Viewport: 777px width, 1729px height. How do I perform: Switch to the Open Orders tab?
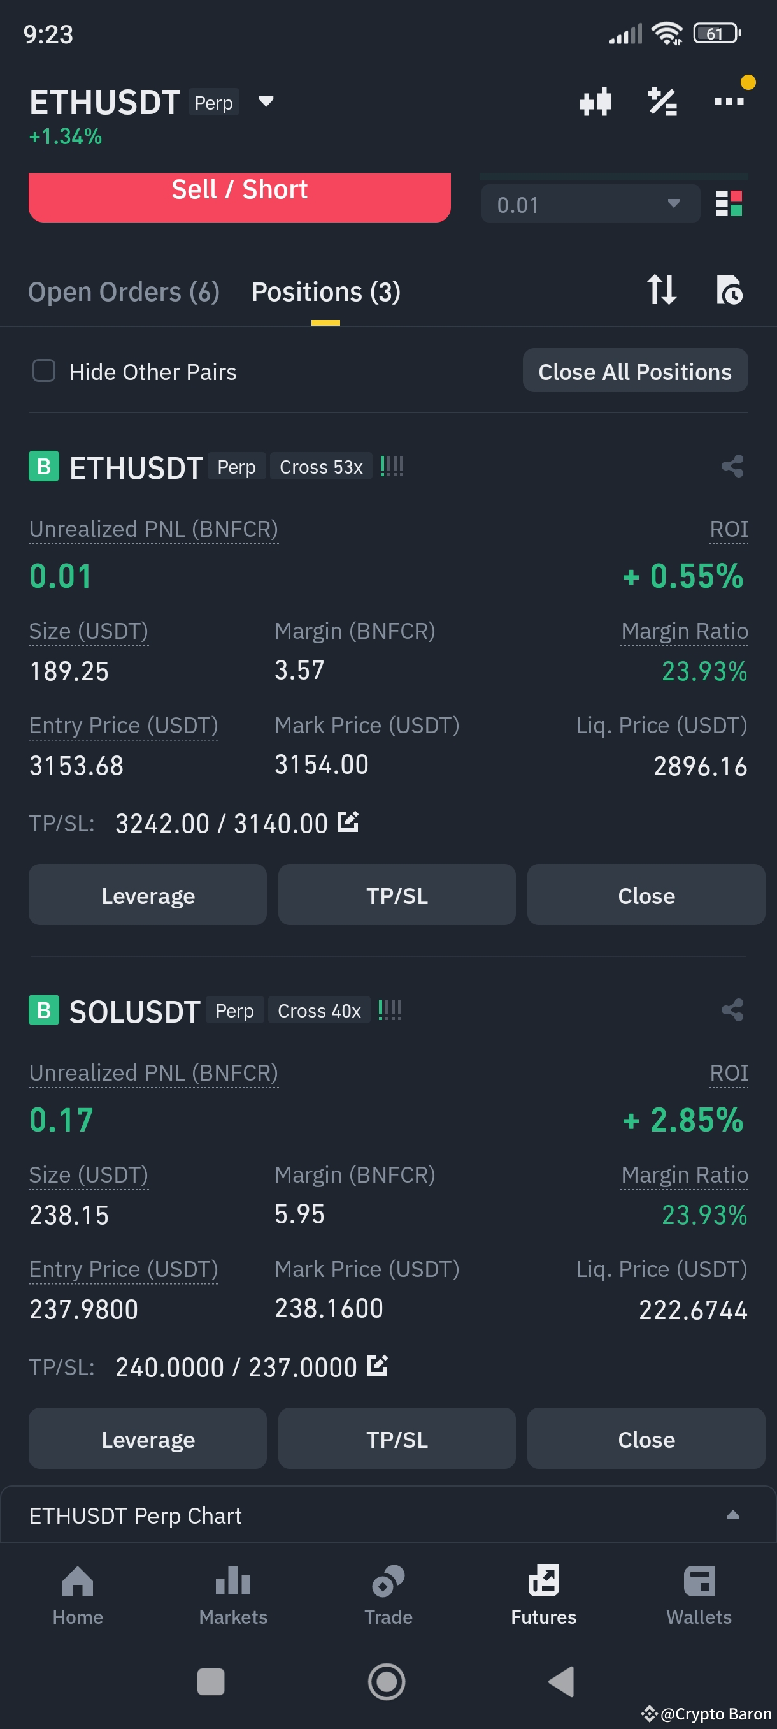pos(124,291)
